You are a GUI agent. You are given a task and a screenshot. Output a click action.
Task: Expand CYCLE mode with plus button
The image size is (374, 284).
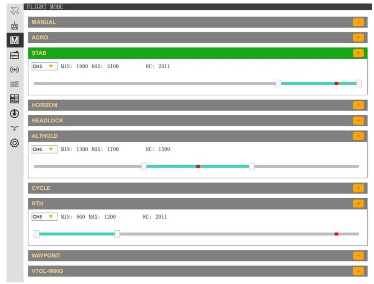358,188
